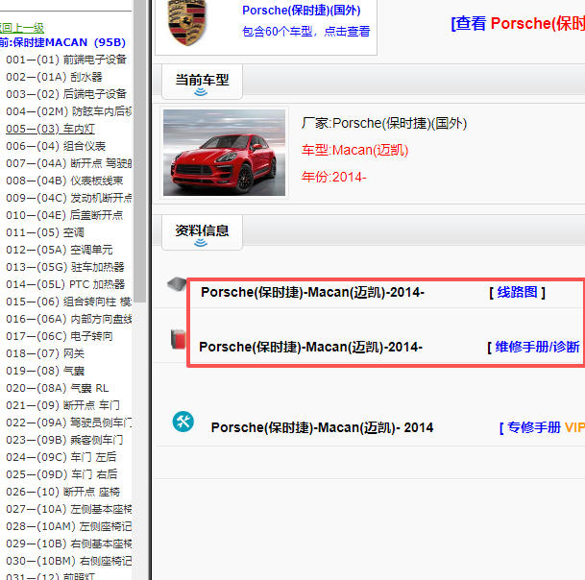This screenshot has height=580, width=585.
Task: Open 011—(05) 空调
Action: tap(45, 232)
